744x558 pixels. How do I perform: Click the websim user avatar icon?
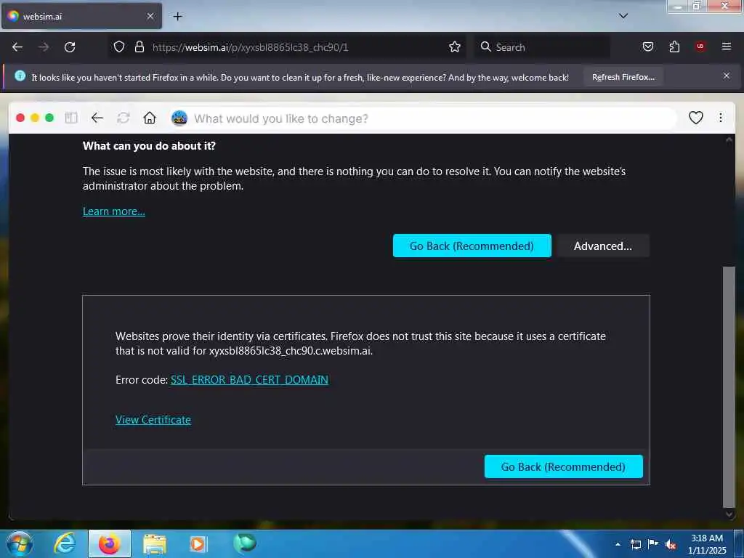pos(179,118)
